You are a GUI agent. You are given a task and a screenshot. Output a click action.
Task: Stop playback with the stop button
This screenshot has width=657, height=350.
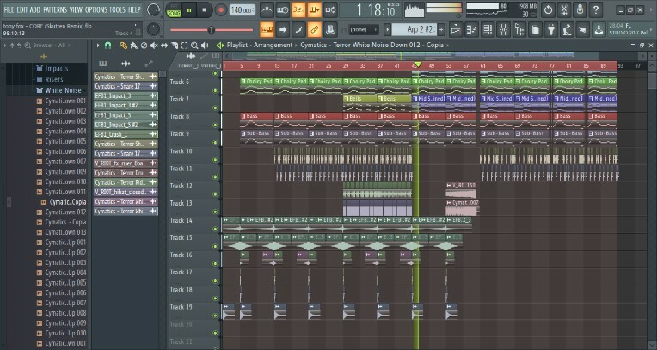pos(205,10)
